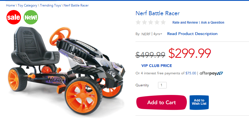This screenshot has height=121, width=249.
Task: Click the $75.00 Afterpay payment amount
Action: (x=191, y=73)
